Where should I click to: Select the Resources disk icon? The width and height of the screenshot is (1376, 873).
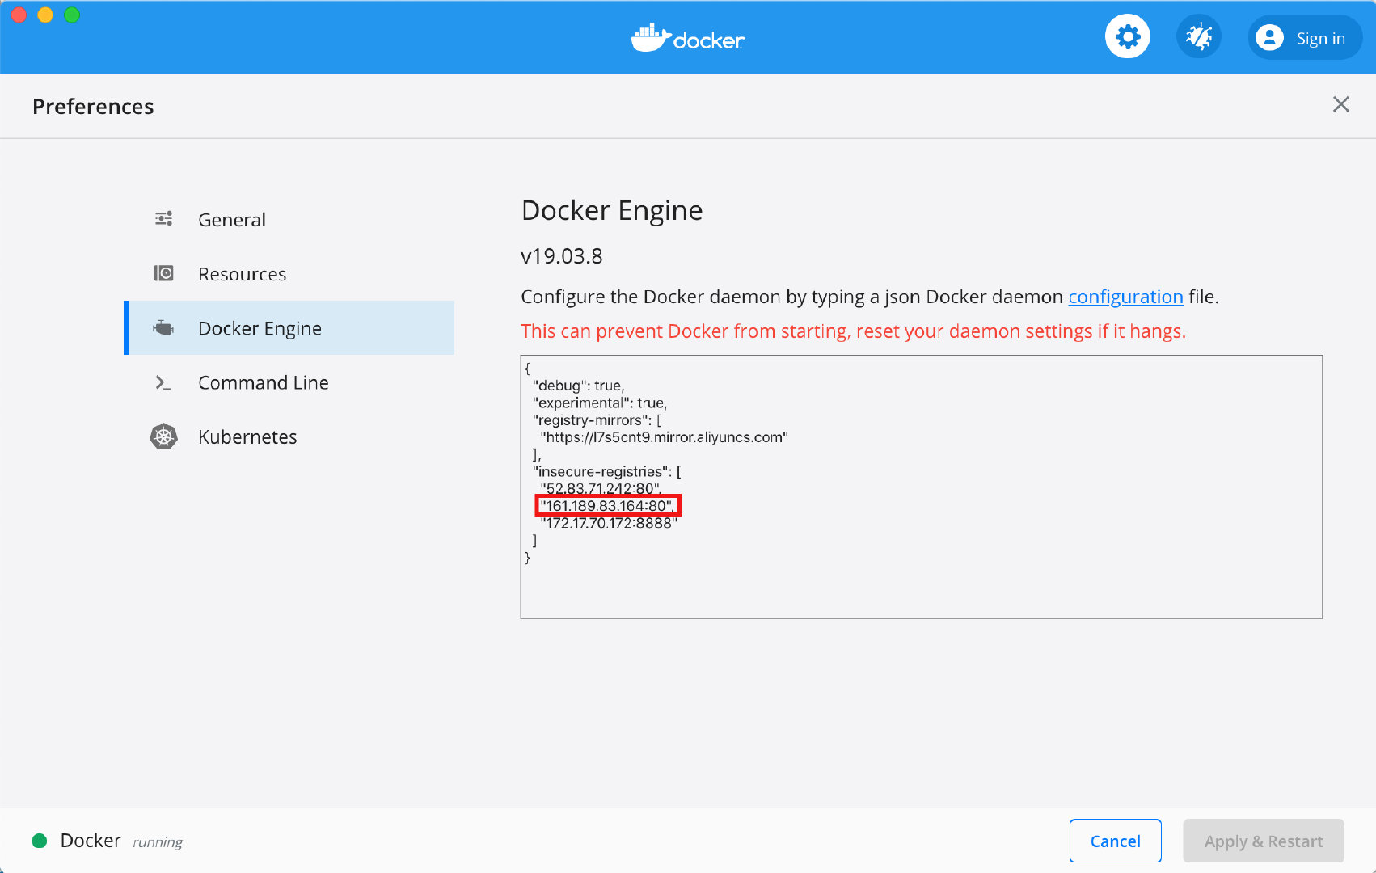tap(163, 273)
